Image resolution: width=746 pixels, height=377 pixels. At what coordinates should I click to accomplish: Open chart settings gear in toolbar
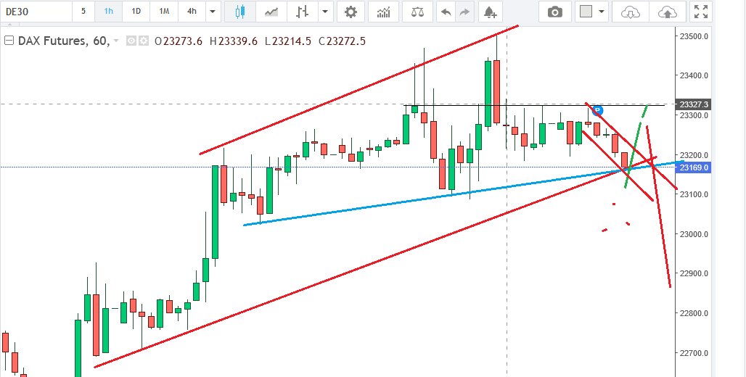coord(351,12)
